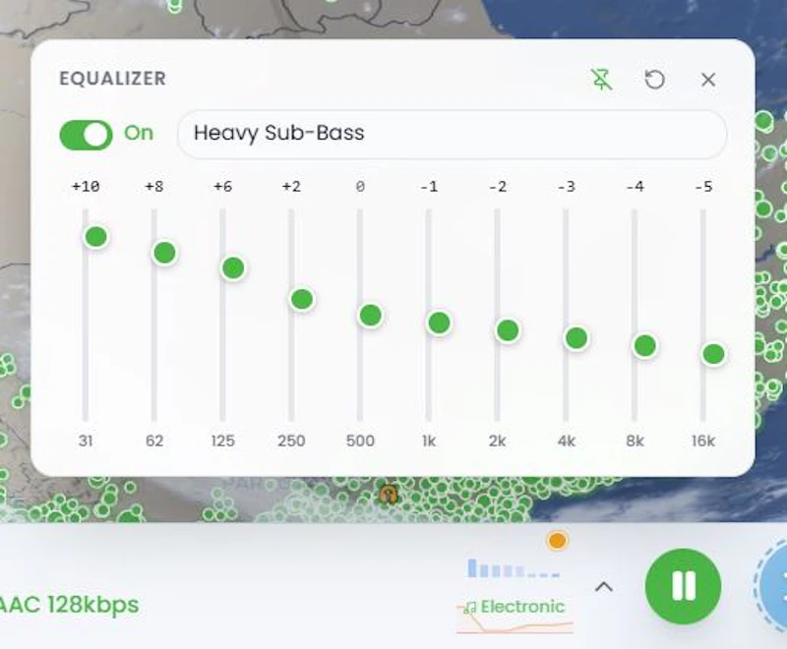Unpin the equalizer panel

602,80
